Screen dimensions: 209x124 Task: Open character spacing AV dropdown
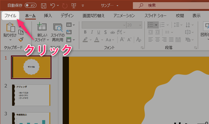(x=121, y=32)
